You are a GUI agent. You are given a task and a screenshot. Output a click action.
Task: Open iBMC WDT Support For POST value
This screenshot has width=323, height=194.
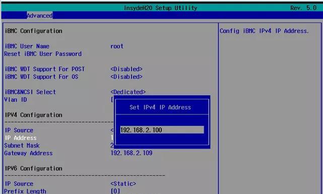coord(126,69)
